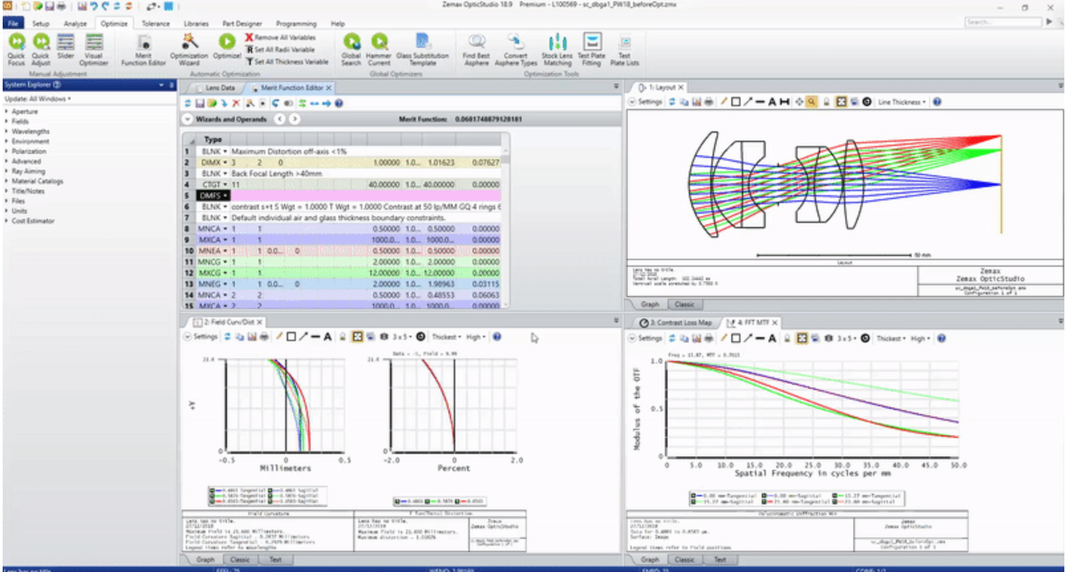Viewport: 1067px width, 572px height.
Task: Click Remove All Variables
Action: point(281,38)
